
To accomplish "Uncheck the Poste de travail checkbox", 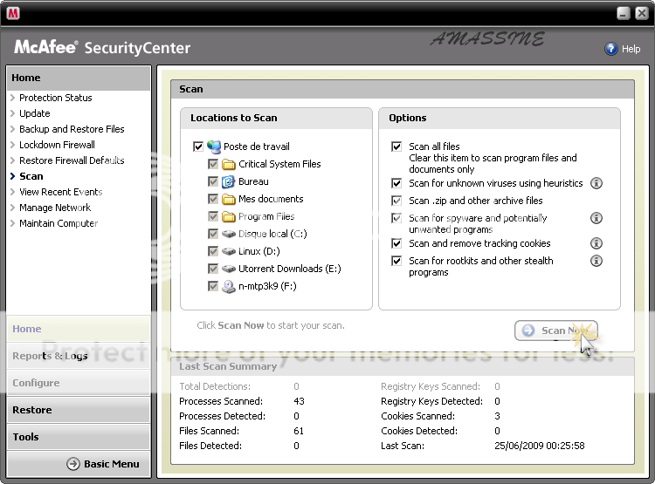I will 198,147.
